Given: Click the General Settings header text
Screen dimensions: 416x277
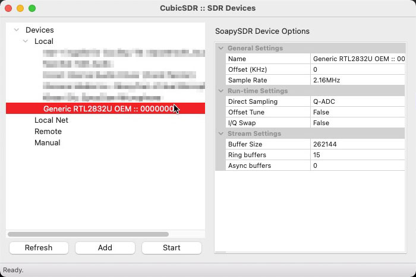Looking at the screenshot, I should (x=255, y=48).
